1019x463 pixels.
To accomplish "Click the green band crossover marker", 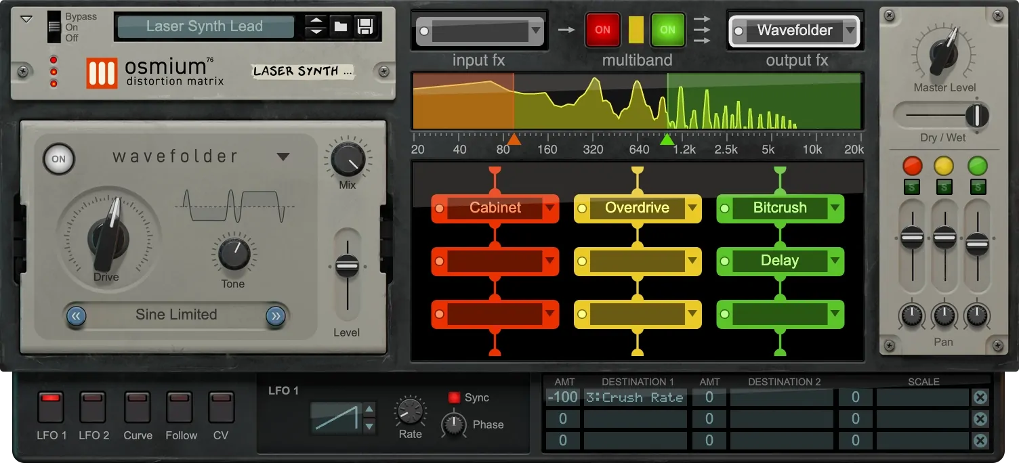I will click(667, 139).
